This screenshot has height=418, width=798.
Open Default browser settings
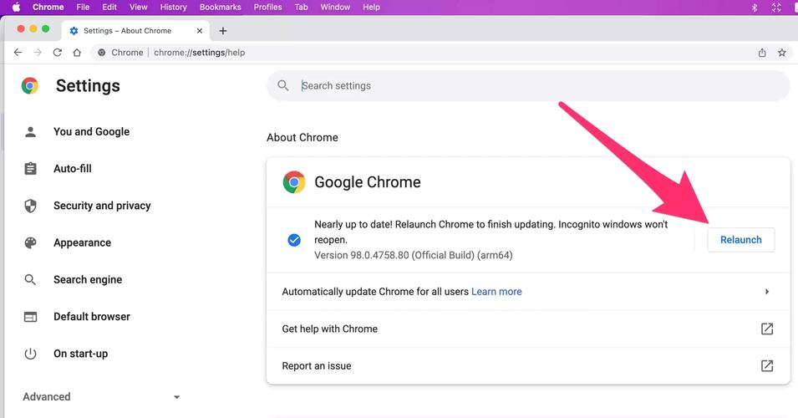[92, 317]
